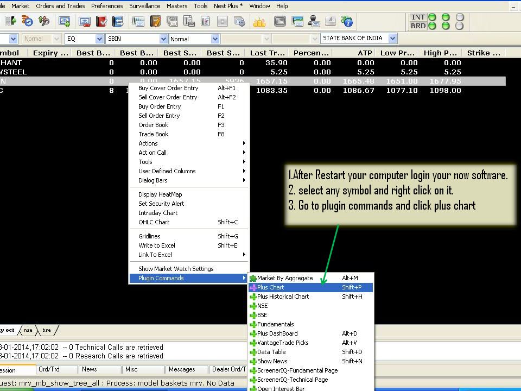Open Intraday Chart from context menu
The width and height of the screenshot is (521, 391).
(x=189, y=213)
